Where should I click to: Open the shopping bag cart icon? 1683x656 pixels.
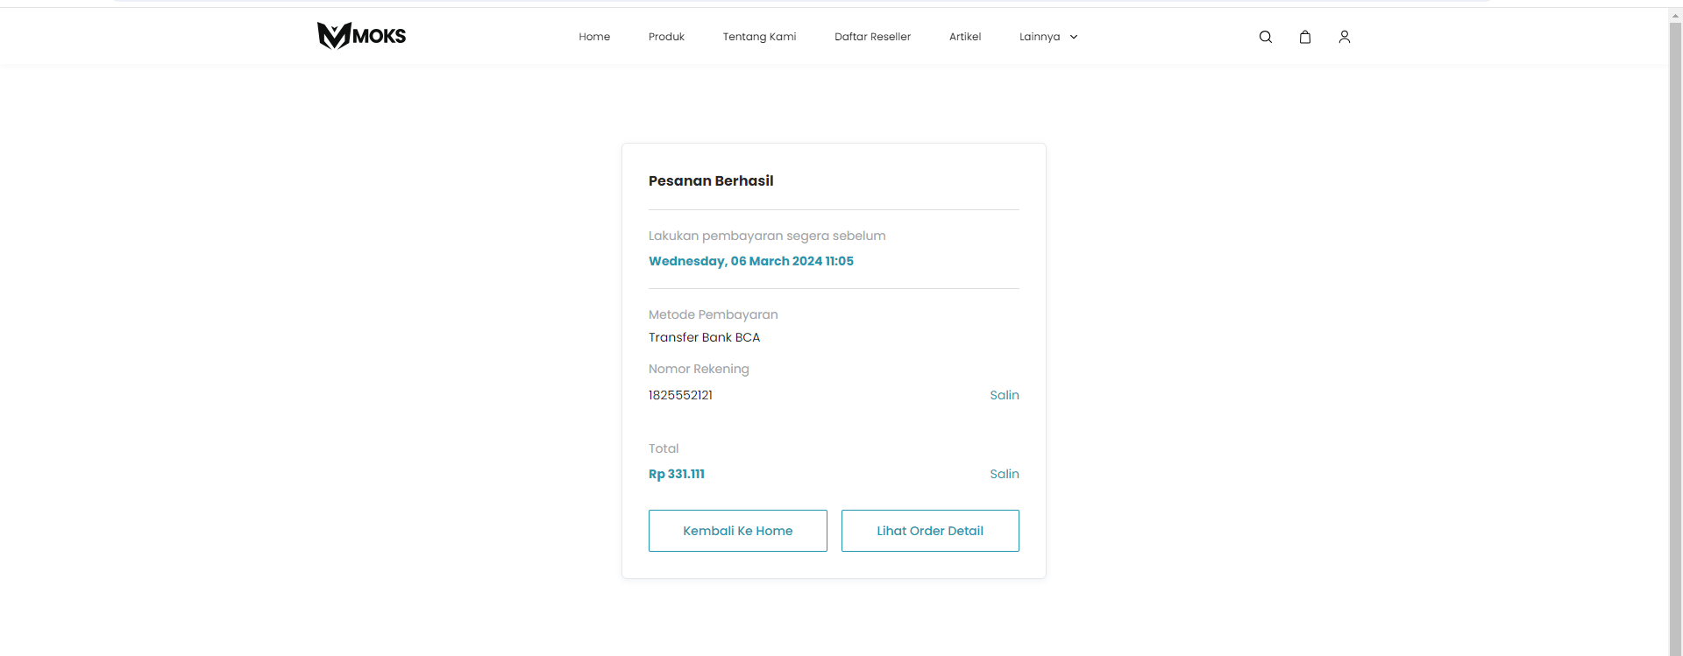[x=1304, y=37]
